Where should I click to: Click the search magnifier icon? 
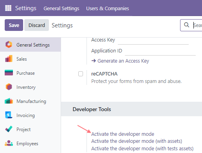click(x=187, y=25)
